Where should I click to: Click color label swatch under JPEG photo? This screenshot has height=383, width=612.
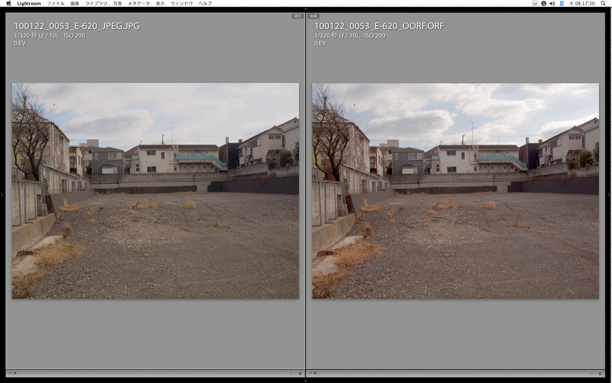tap(291, 373)
